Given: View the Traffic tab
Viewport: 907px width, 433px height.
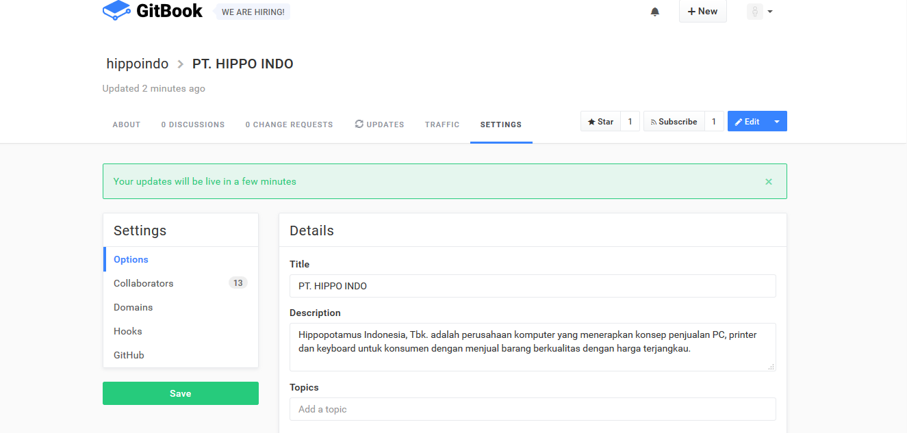Looking at the screenshot, I should point(442,124).
